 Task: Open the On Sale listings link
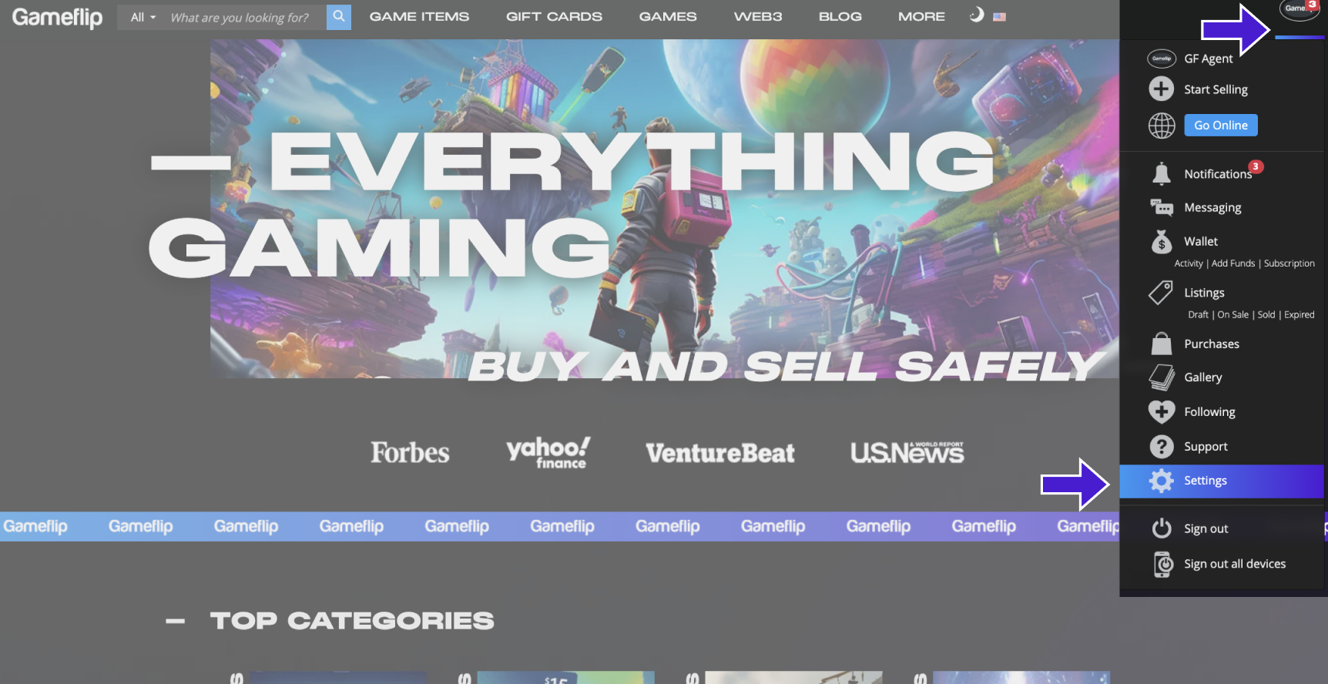click(1232, 315)
